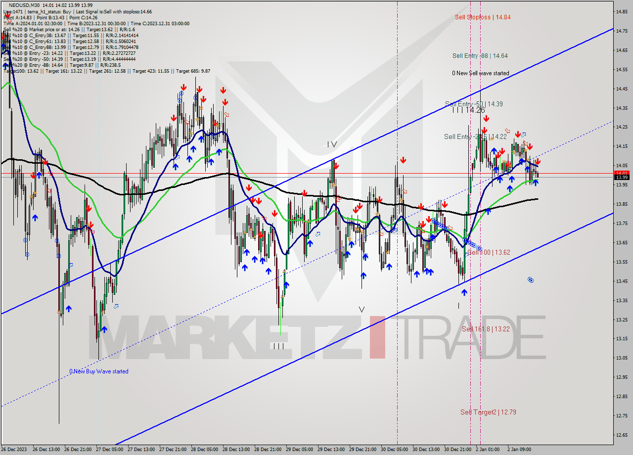Screen dimensions: 633x455
Task: Click the grey 13.99 price tag on the axis
Action: (621, 177)
